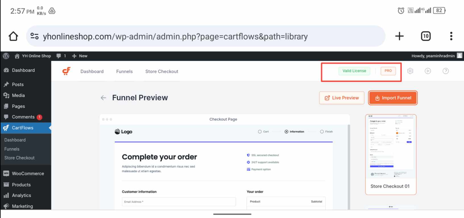Image resolution: width=464 pixels, height=218 pixels.
Task: Click the Valid License badge
Action: tap(354, 71)
